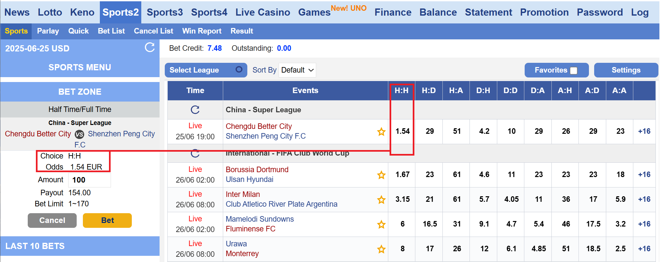Click the refresh icon beside 2025-06-25 USD
The height and width of the screenshot is (262, 663).
(150, 48)
